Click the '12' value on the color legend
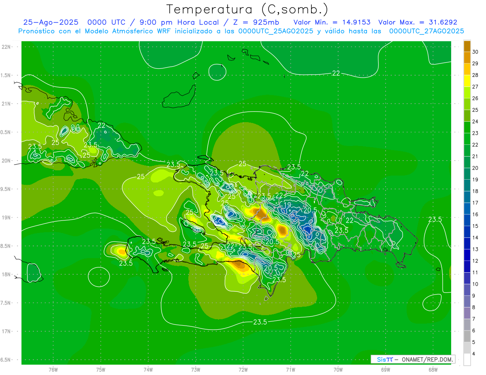 (475, 261)
